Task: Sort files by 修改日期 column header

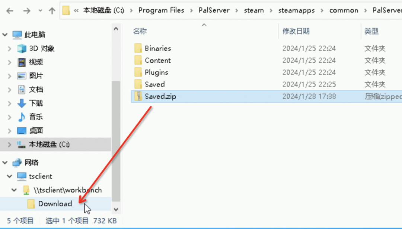Action: 296,32
